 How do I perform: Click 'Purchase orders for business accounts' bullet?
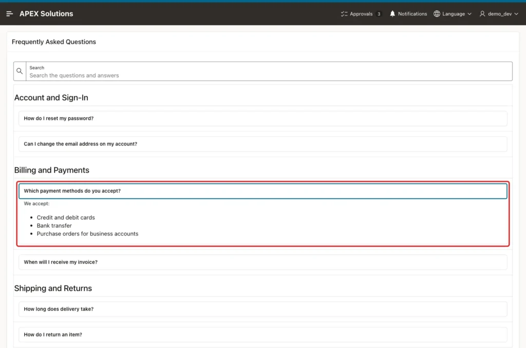click(87, 233)
